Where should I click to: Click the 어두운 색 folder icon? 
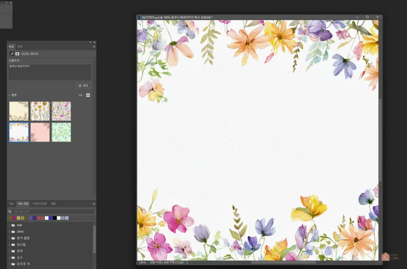13,264
